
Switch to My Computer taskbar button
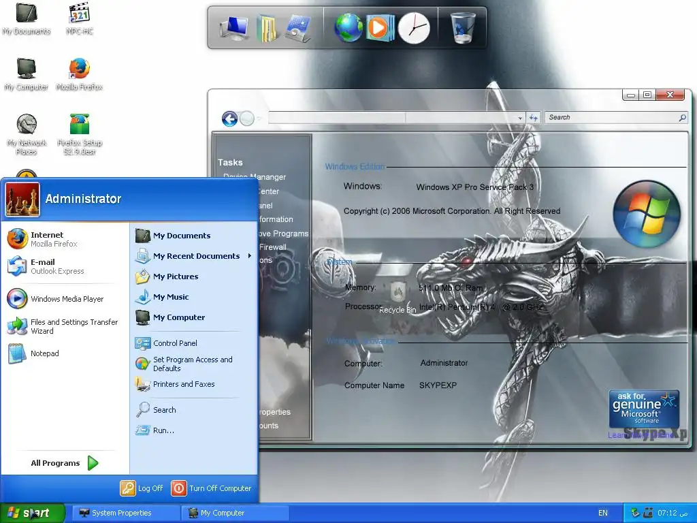pos(236,513)
